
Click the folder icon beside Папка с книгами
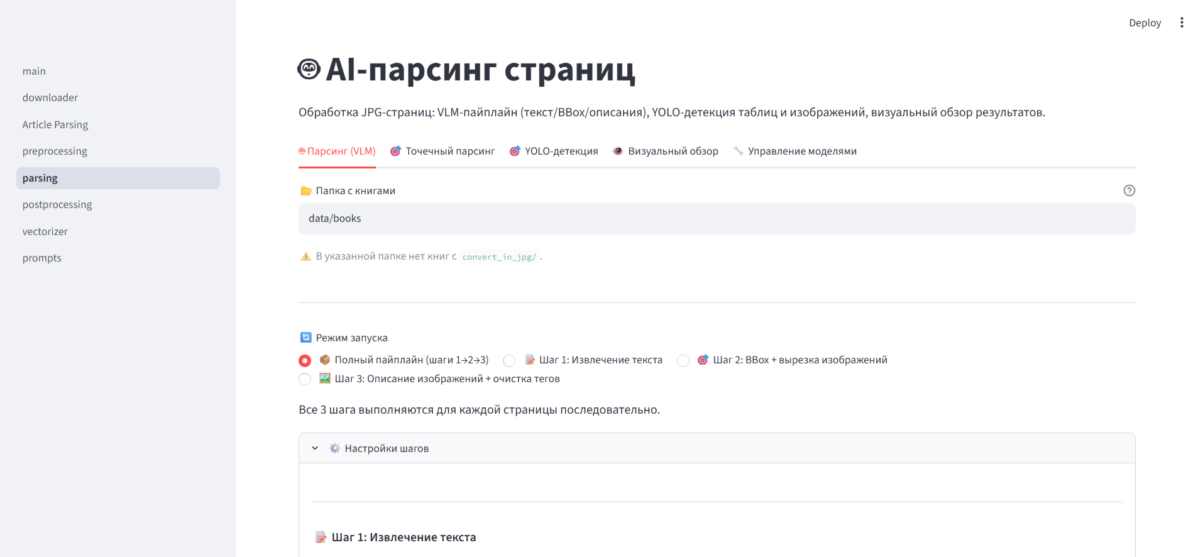(306, 190)
